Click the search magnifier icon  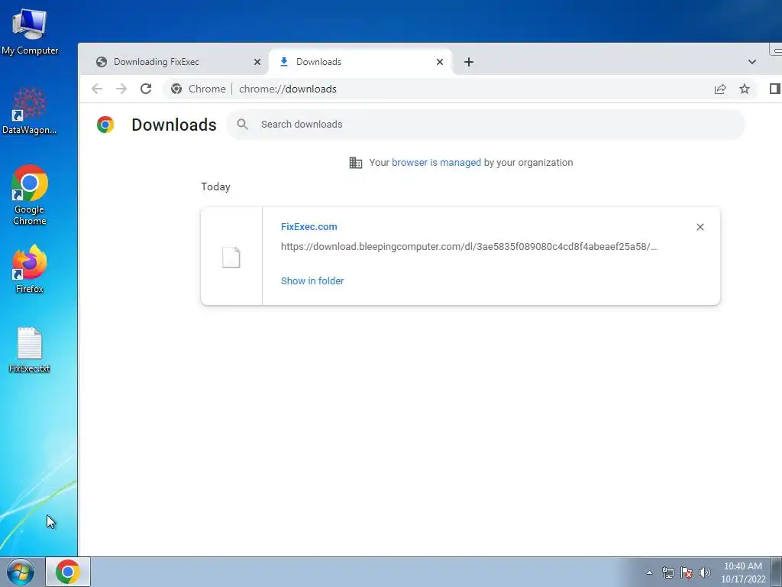(242, 125)
